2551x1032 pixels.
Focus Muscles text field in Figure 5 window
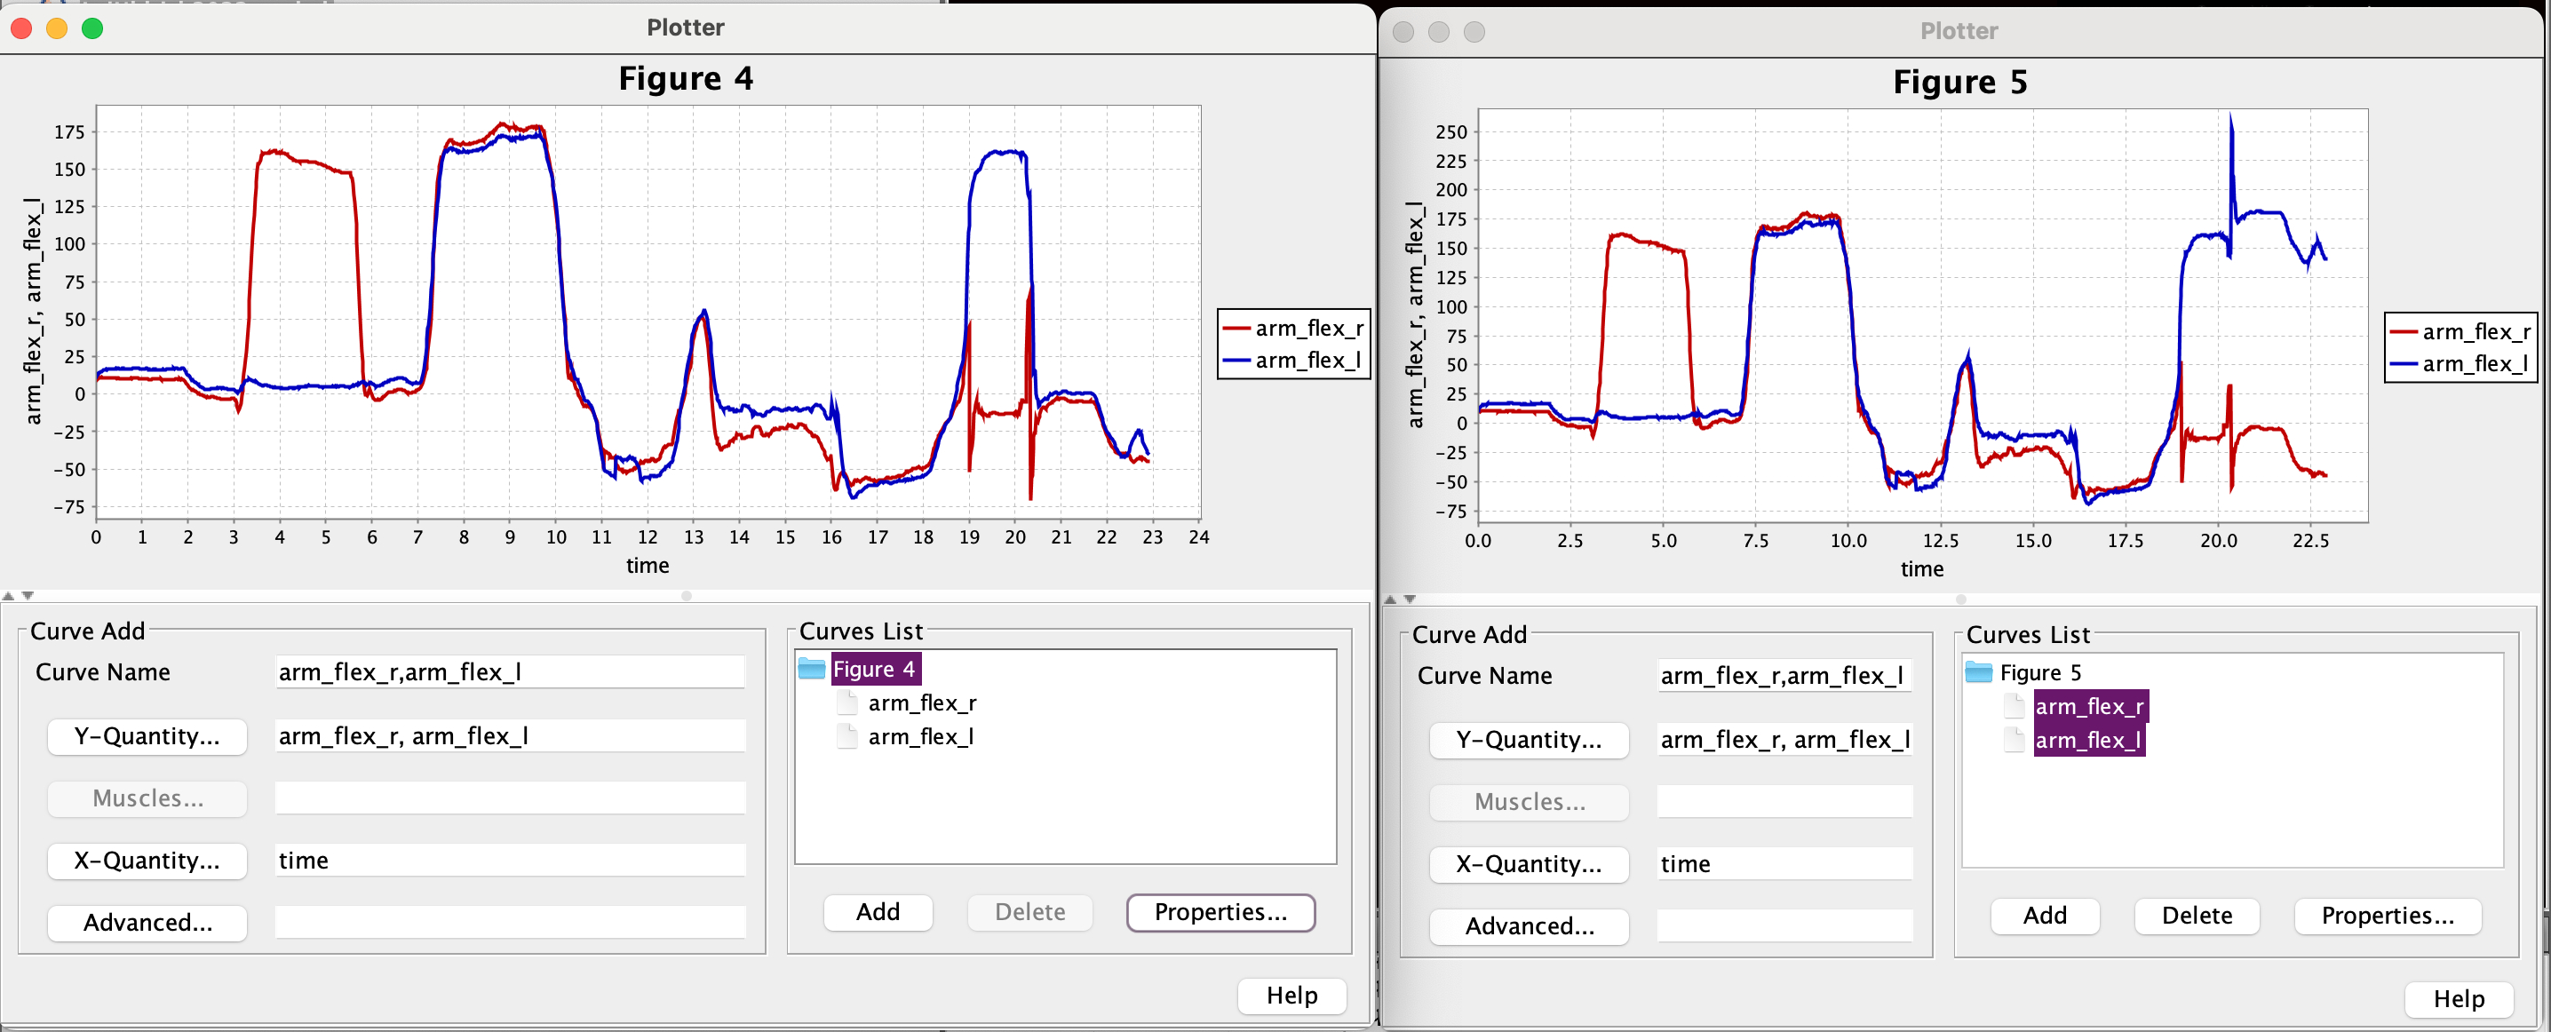[x=1784, y=803]
